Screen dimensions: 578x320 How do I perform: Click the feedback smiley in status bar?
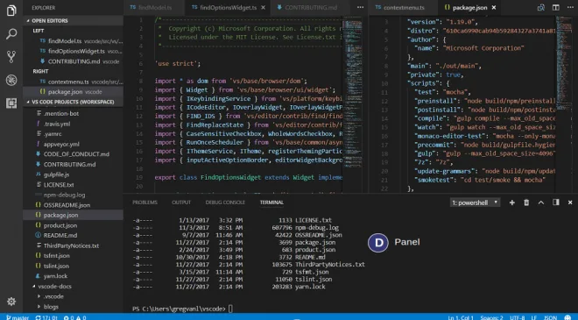(x=567, y=317)
